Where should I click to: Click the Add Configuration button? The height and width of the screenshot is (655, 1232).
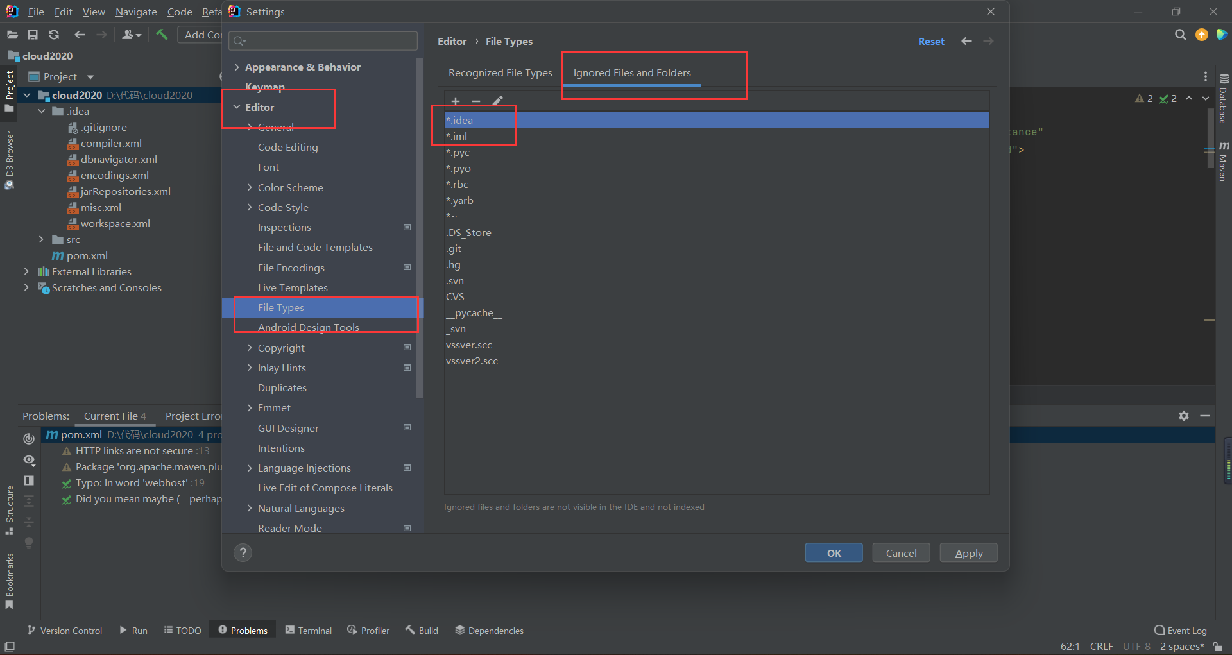pos(200,35)
